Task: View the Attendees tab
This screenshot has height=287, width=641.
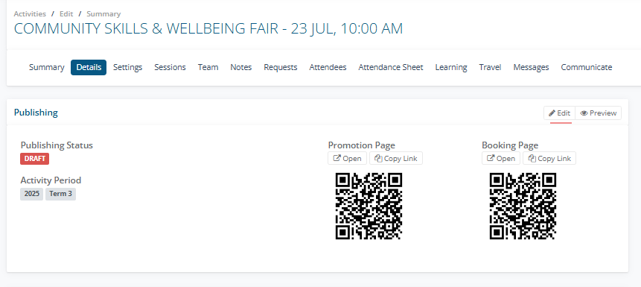Action: pos(328,67)
